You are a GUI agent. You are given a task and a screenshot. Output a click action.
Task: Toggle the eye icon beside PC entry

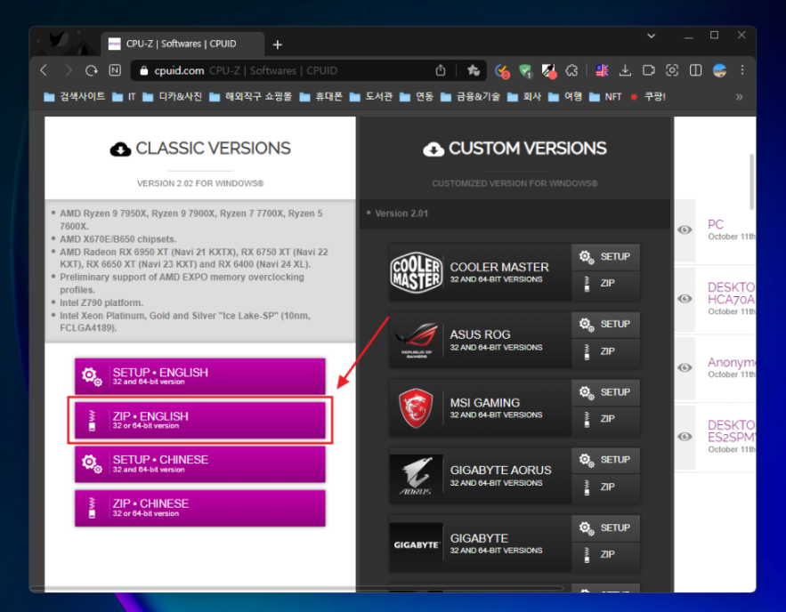(685, 229)
